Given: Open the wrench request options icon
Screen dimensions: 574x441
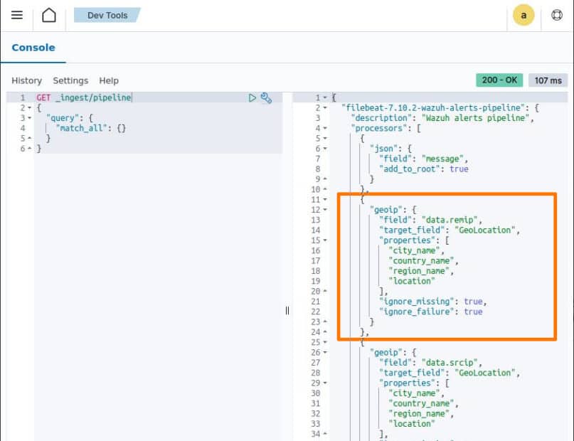Looking at the screenshot, I should point(266,97).
